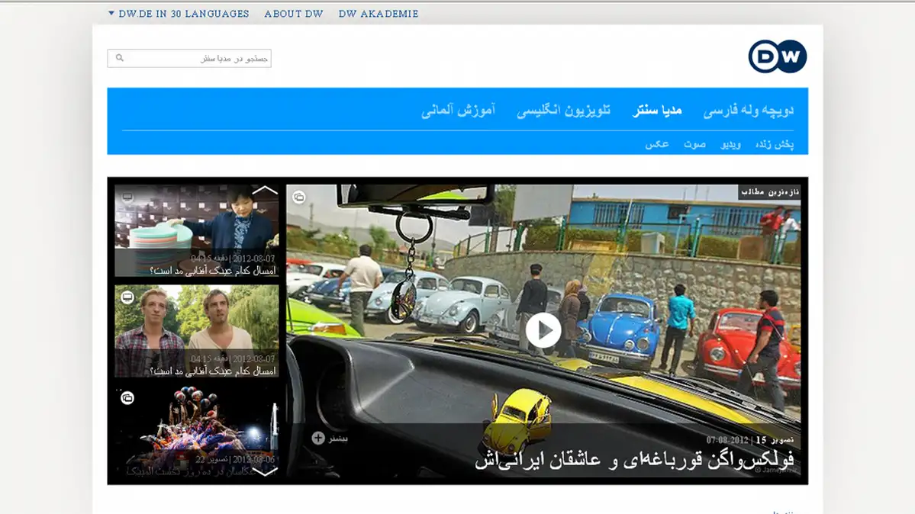Open thumbnail with two men outdoors
Screen dimensions: 915x514
(197, 331)
